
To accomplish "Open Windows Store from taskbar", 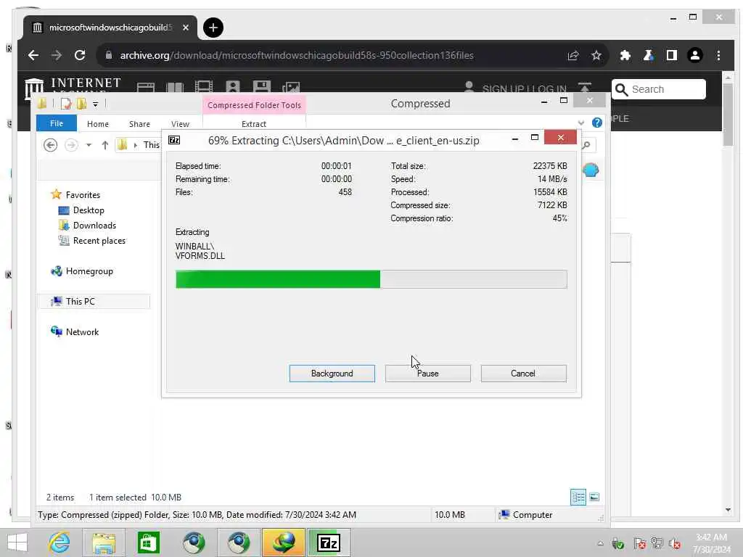I will (x=148, y=542).
